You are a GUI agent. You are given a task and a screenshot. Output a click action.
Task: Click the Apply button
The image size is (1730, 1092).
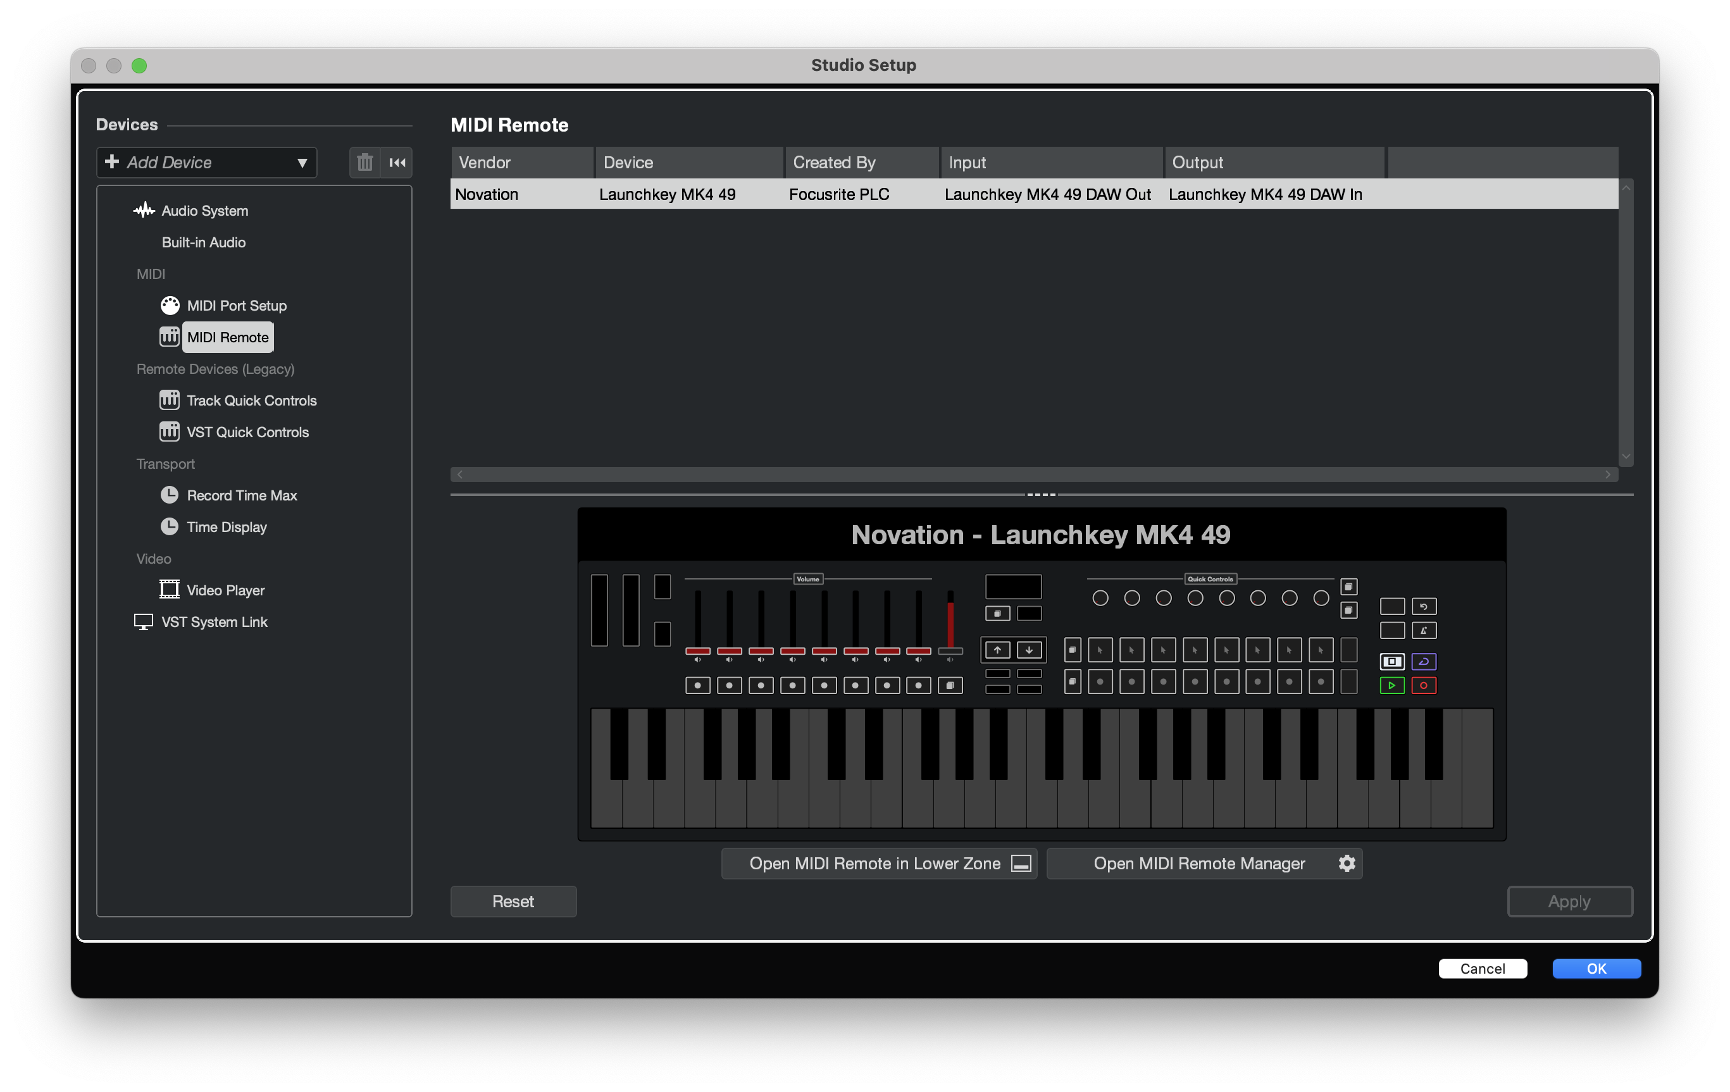1569,901
